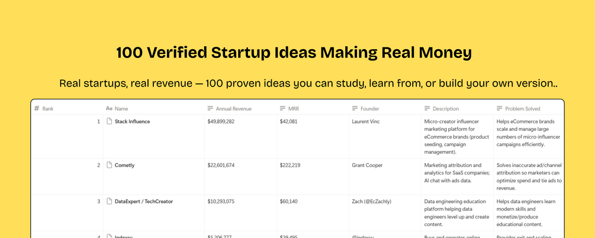
Task: Click the Rank column hash icon
Action: point(37,109)
